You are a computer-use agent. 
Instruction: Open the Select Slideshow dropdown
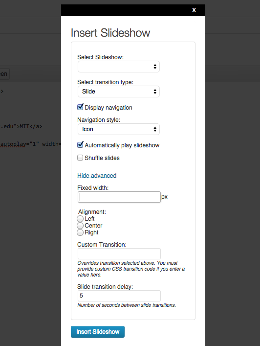pyautogui.click(x=119, y=67)
